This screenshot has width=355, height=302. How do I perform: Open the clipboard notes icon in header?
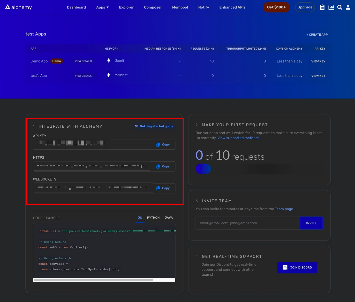click(x=322, y=7)
